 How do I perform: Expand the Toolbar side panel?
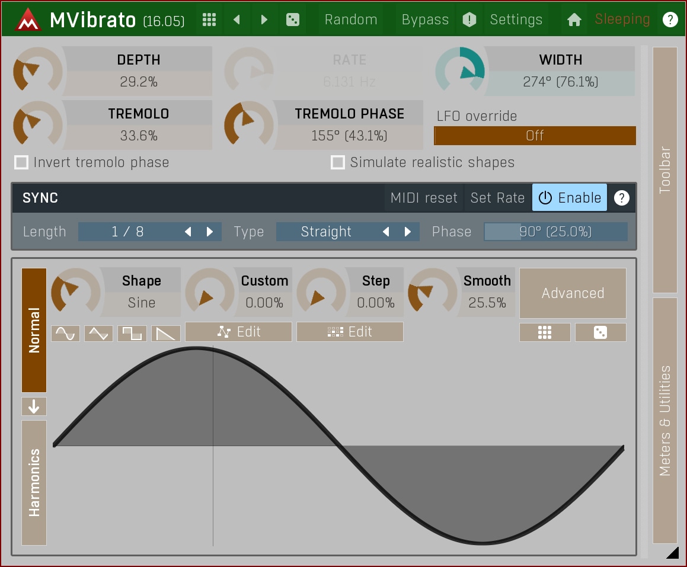664,170
